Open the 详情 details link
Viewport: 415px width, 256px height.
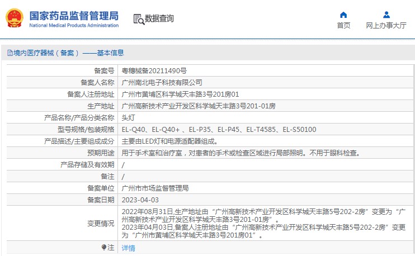129,248
